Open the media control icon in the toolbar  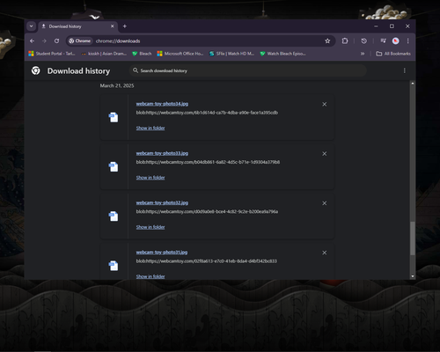tap(383, 41)
